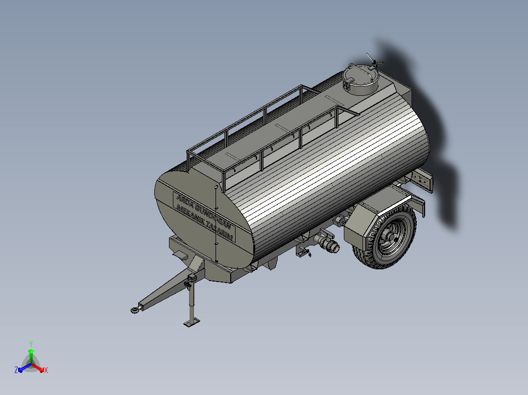Pick the jack stand foot plate

pyautogui.click(x=192, y=322)
